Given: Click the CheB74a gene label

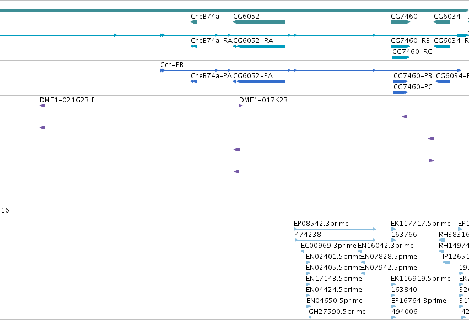Looking at the screenshot, I should (205, 17).
